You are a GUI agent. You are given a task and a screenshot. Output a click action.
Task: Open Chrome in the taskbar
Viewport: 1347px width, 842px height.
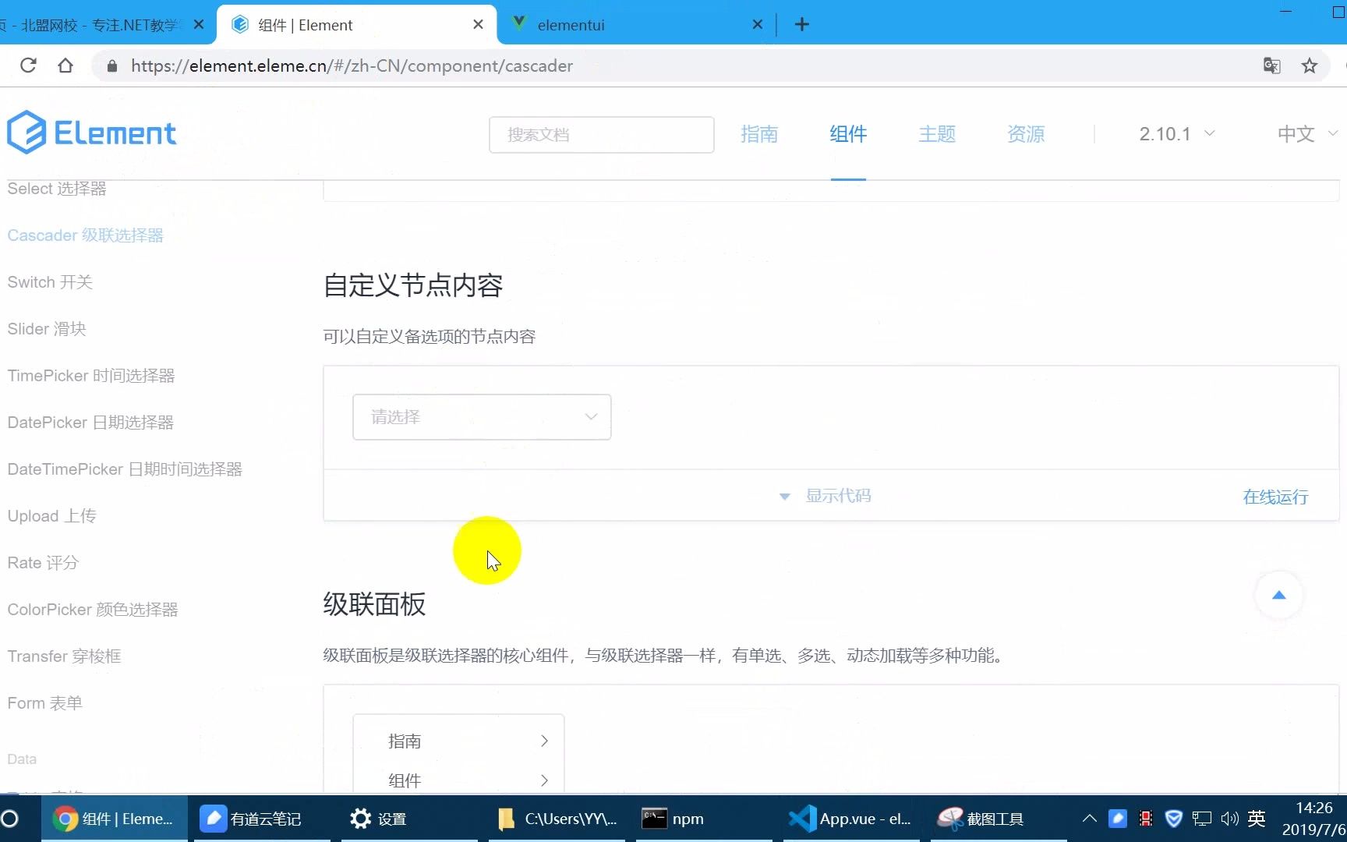tap(114, 819)
